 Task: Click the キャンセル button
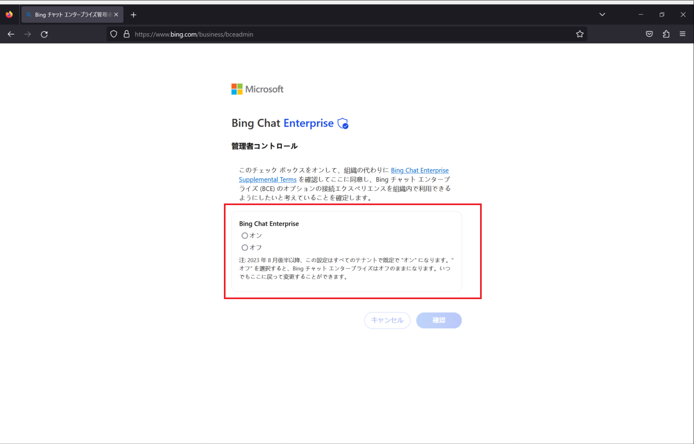click(387, 320)
